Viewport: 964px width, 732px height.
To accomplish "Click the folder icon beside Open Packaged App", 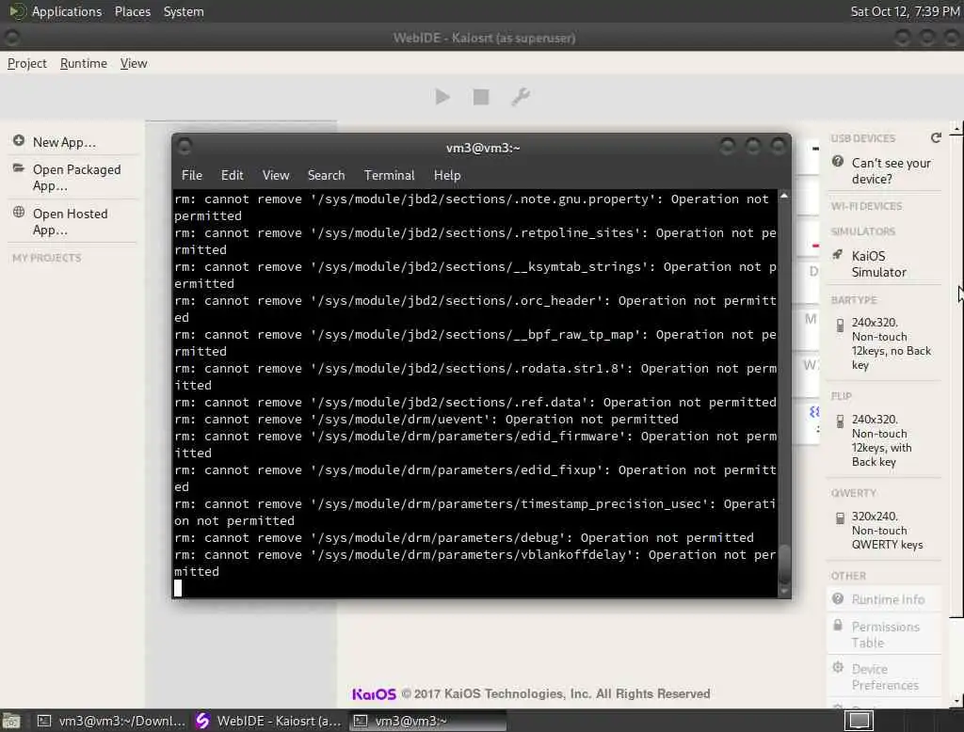I will point(19,168).
